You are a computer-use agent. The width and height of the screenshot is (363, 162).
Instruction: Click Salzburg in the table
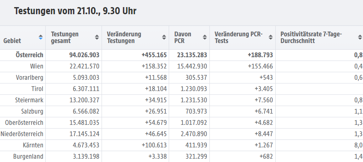32,111
